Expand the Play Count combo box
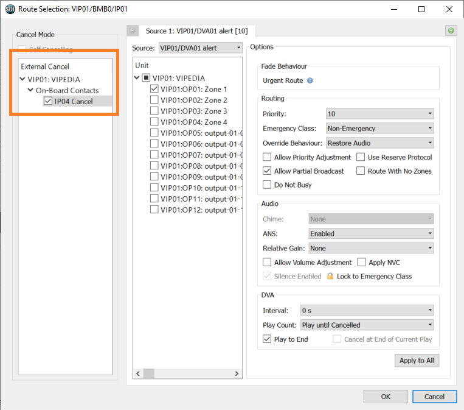Image resolution: width=464 pixels, height=410 pixels. pos(367,325)
